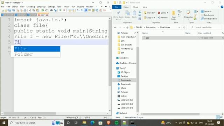Click the Explorer Refresh button
Viewport: 224px width, 126px height.
[184, 27]
